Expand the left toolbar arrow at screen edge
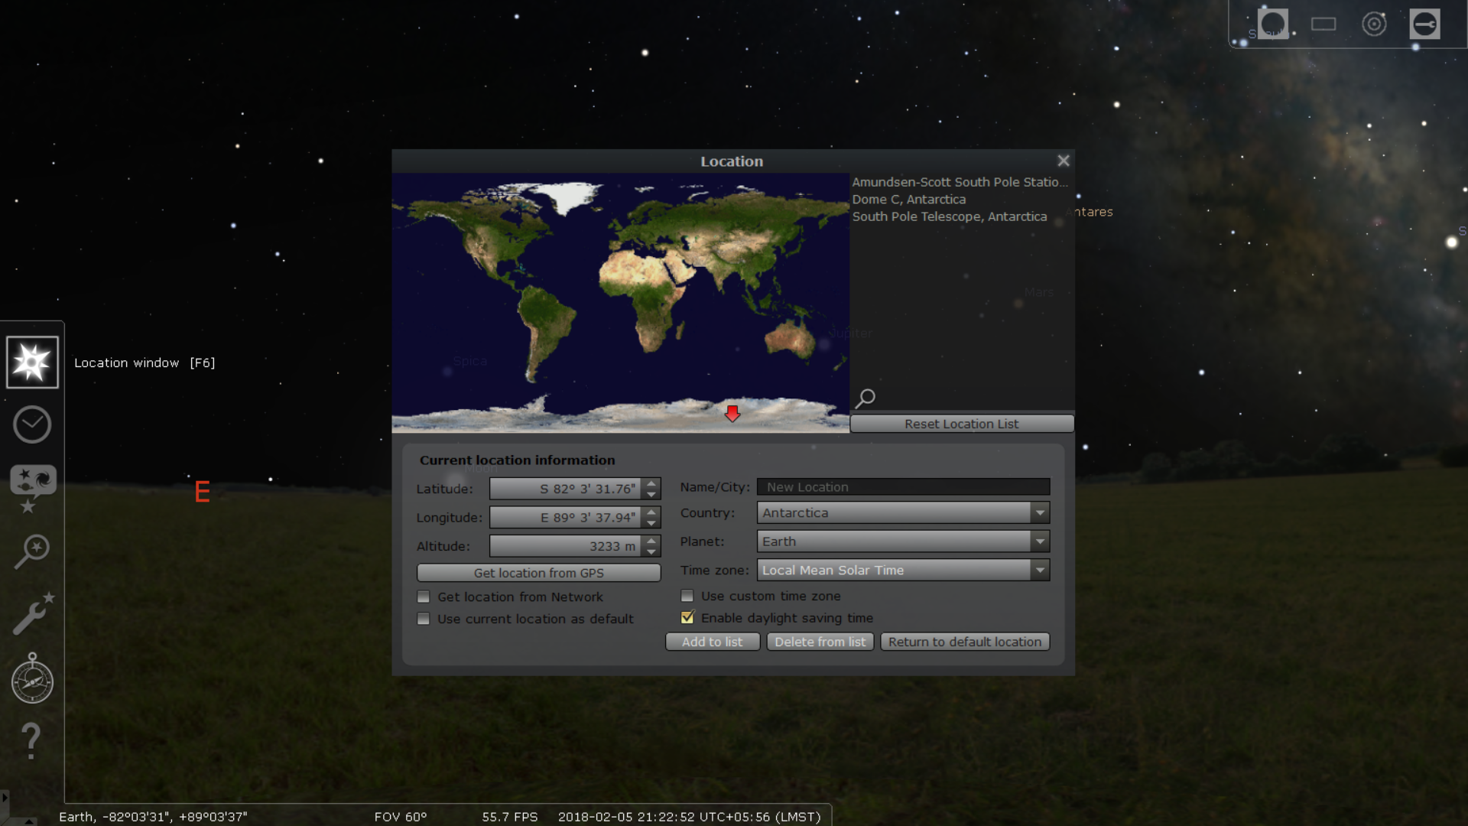The image size is (1468, 826). 5,797
